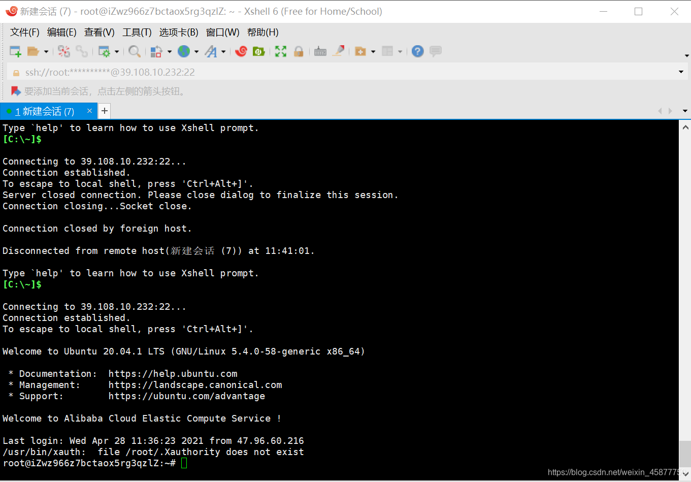Launch Xftp green file transfer icon
Image resolution: width=691 pixels, height=482 pixels.
(259, 51)
